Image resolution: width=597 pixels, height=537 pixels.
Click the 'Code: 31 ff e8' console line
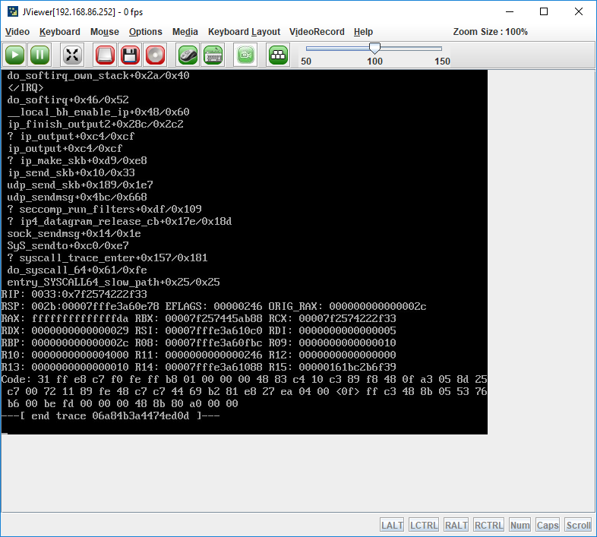click(244, 379)
